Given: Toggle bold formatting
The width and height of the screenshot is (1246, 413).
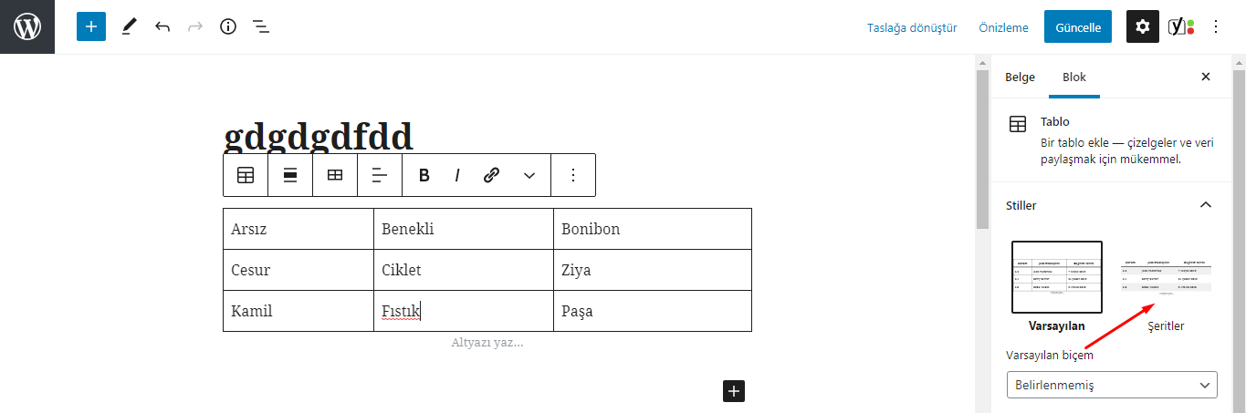Looking at the screenshot, I should click(424, 175).
